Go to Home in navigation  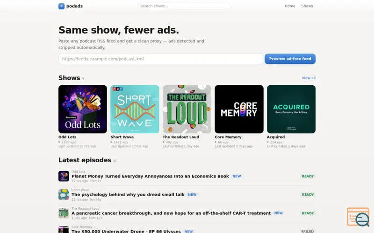click(x=290, y=6)
